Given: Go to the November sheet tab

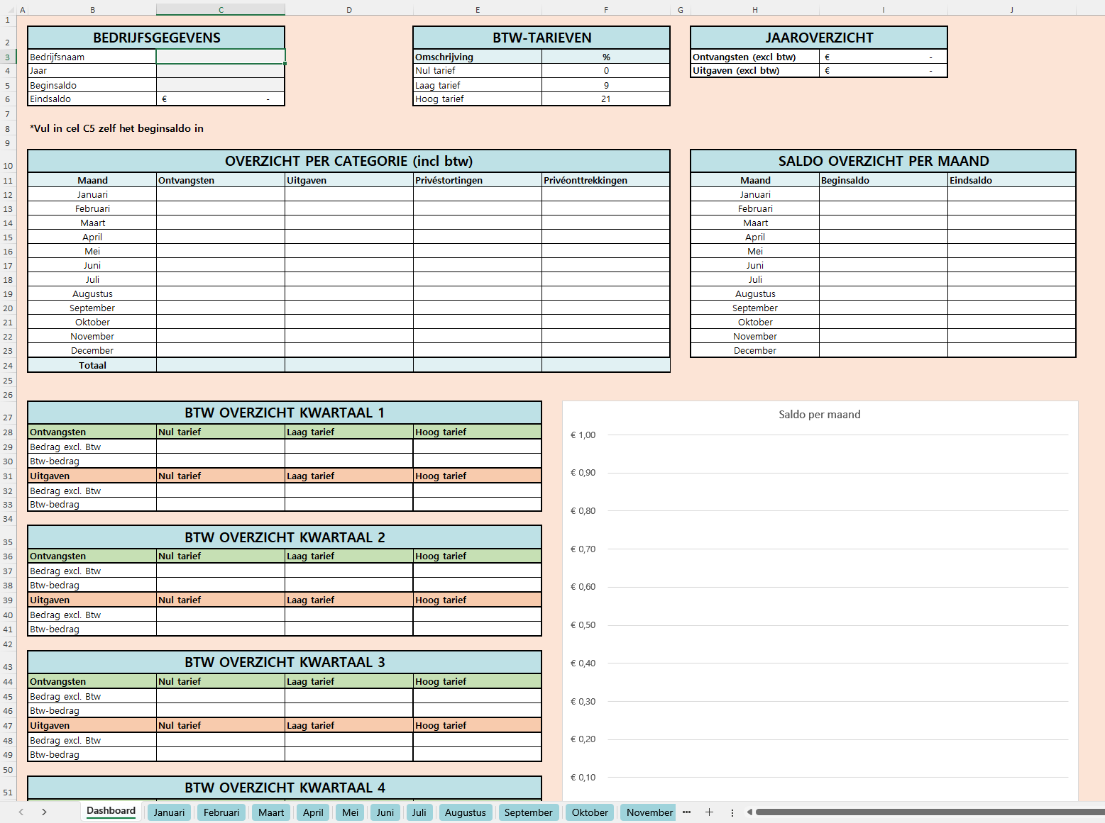Looking at the screenshot, I should click(649, 812).
